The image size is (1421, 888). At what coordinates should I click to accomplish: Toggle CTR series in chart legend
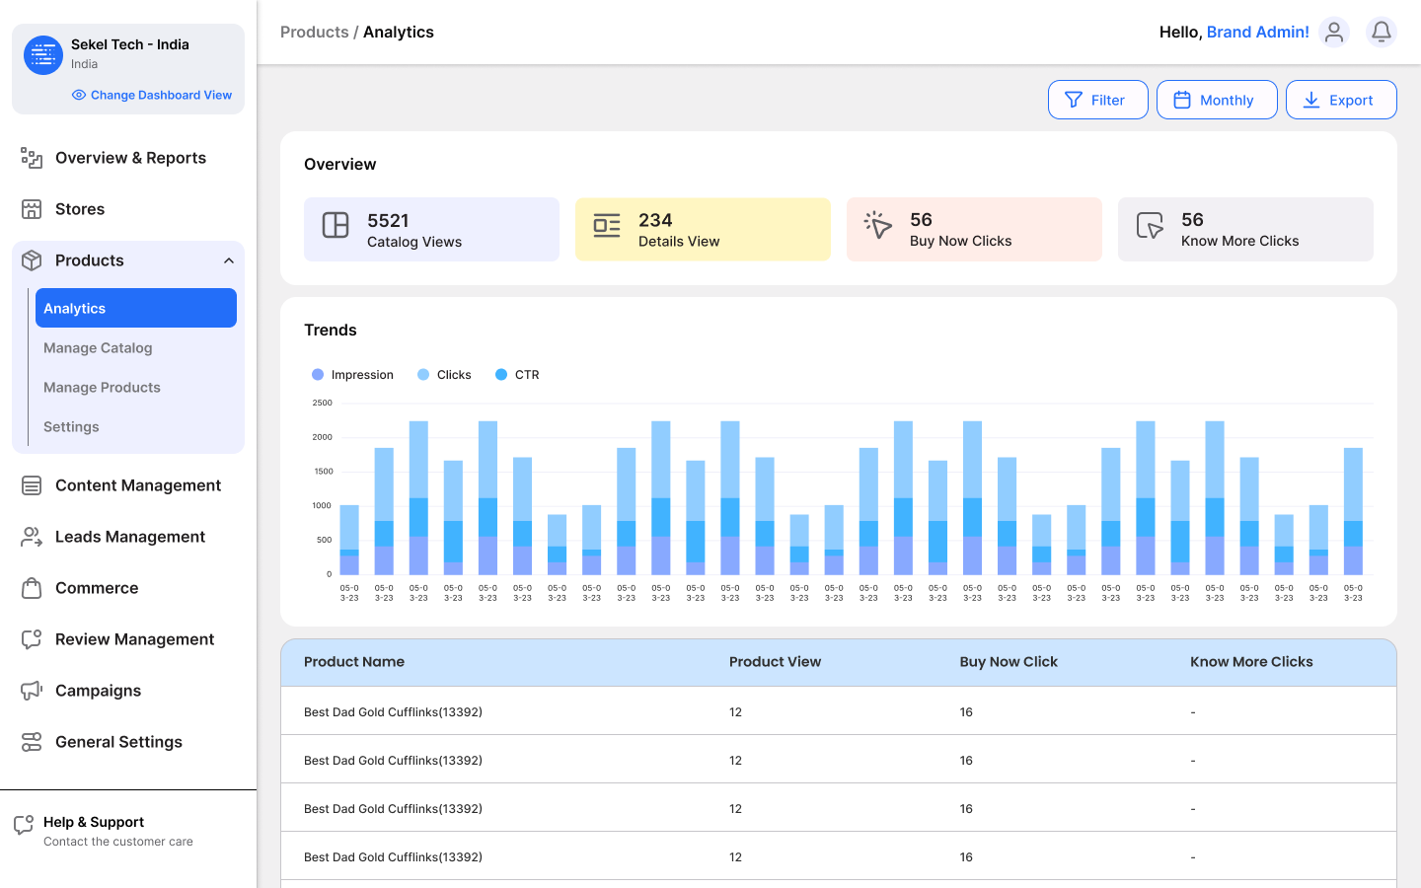tap(517, 375)
